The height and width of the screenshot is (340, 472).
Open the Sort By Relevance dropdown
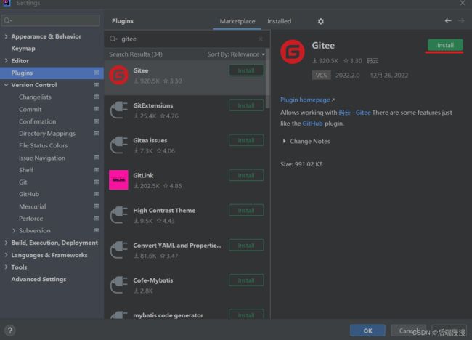click(236, 54)
